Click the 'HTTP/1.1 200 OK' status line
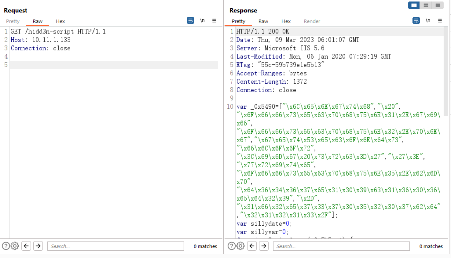Screen dimensions: 451x258 (x=262, y=31)
